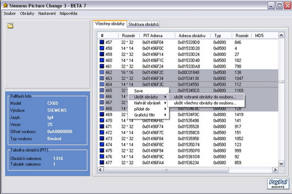Expand the Uložit obrázky submenu
This screenshot has width=292, height=194.
tap(148, 97)
